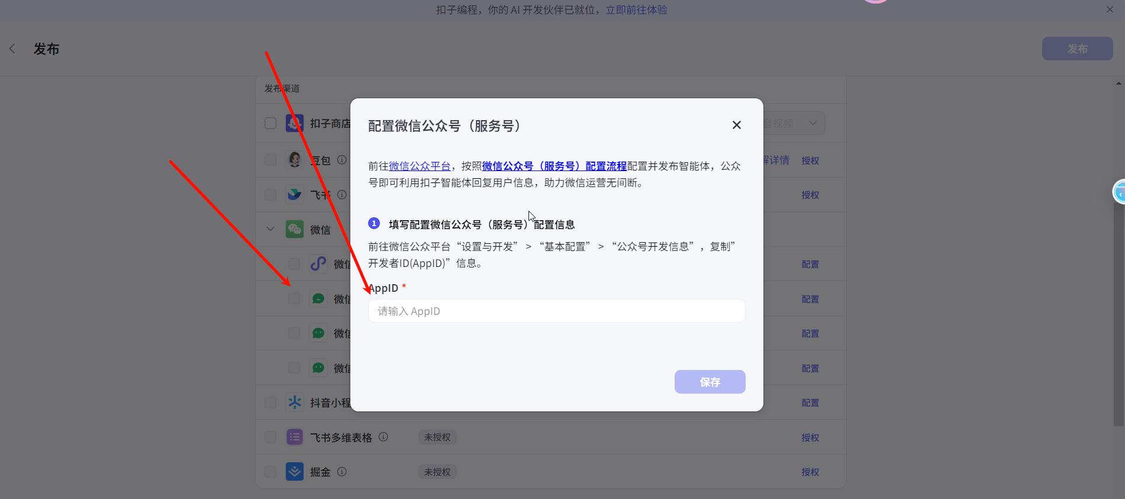
Task: Click the green 微信 group icon
Action: pos(295,229)
